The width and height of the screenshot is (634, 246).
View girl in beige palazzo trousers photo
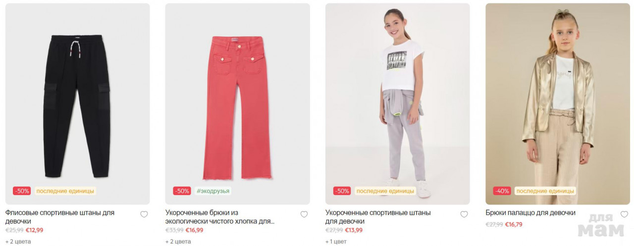(558, 104)
